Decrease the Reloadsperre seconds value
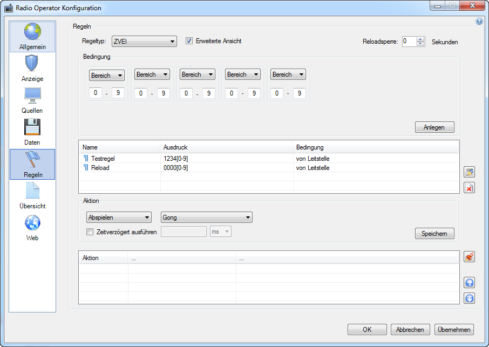The image size is (489, 347). pos(420,44)
